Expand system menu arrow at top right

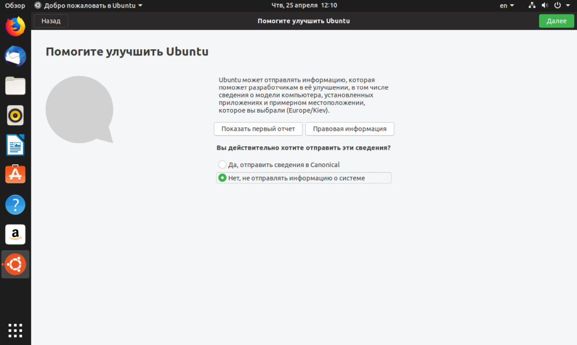point(568,5)
